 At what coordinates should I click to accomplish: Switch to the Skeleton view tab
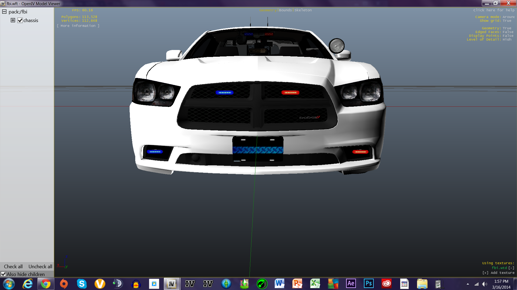pyautogui.click(x=303, y=10)
